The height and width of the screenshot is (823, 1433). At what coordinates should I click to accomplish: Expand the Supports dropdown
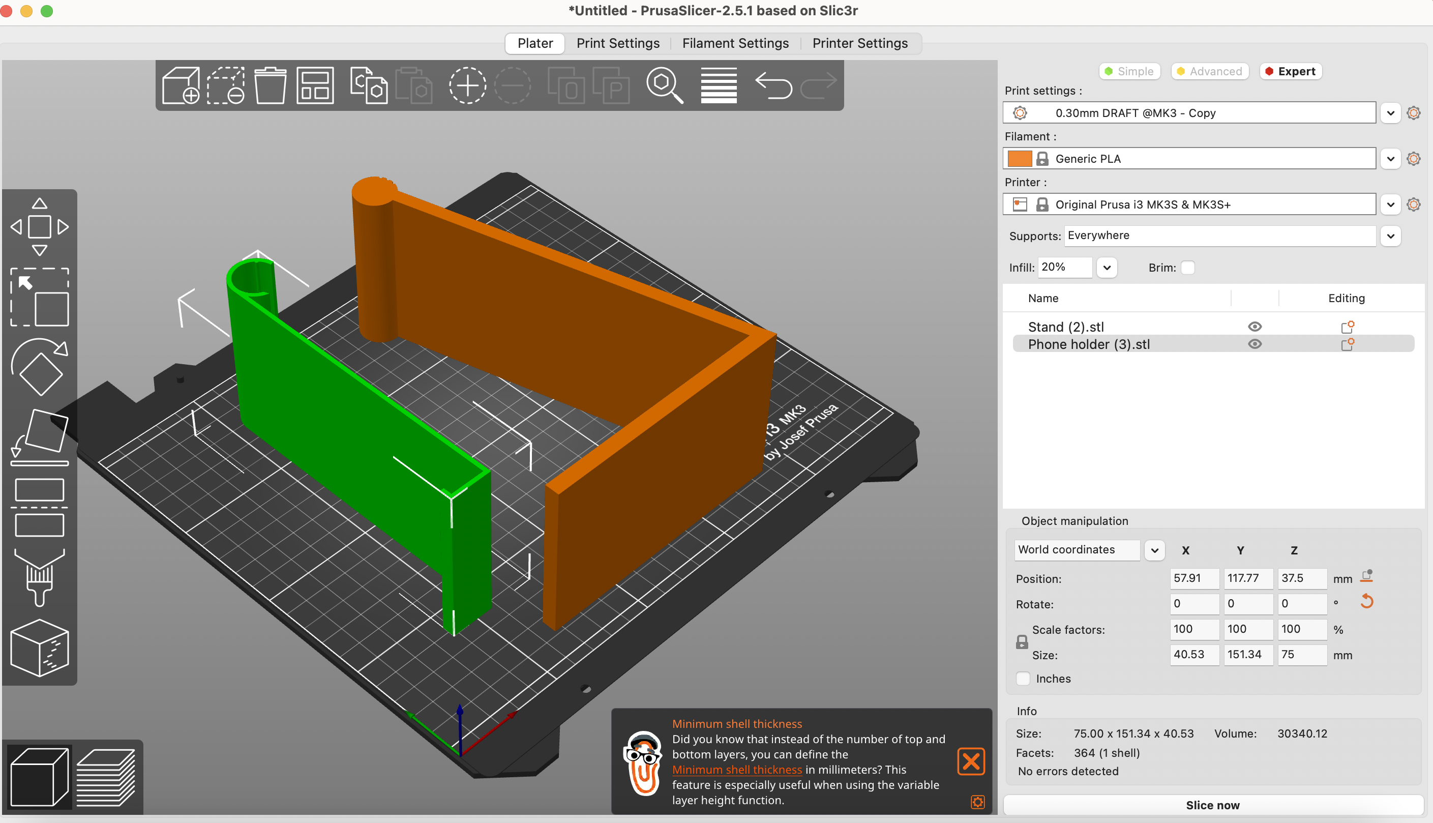1391,236
